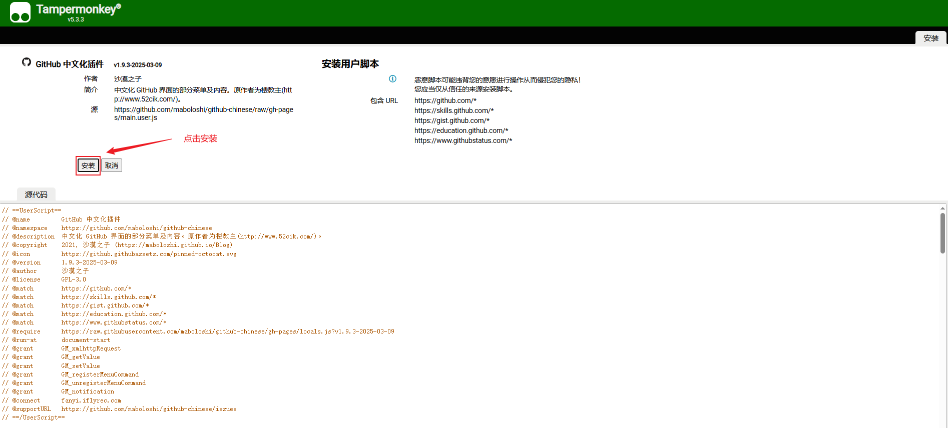Click included URL https://github.com/*

tap(445, 100)
